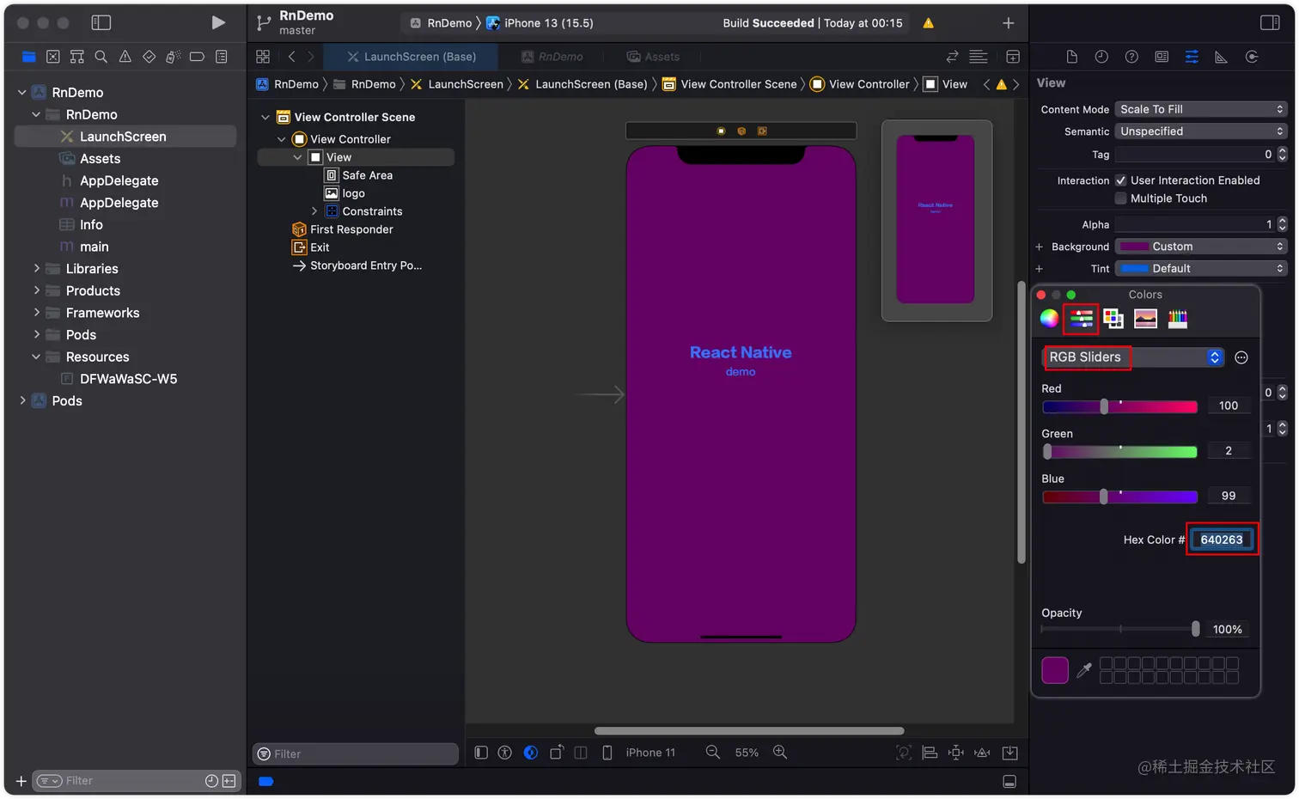The height and width of the screenshot is (799, 1299).
Task: Open the source control navigator
Action: [x=53, y=57]
